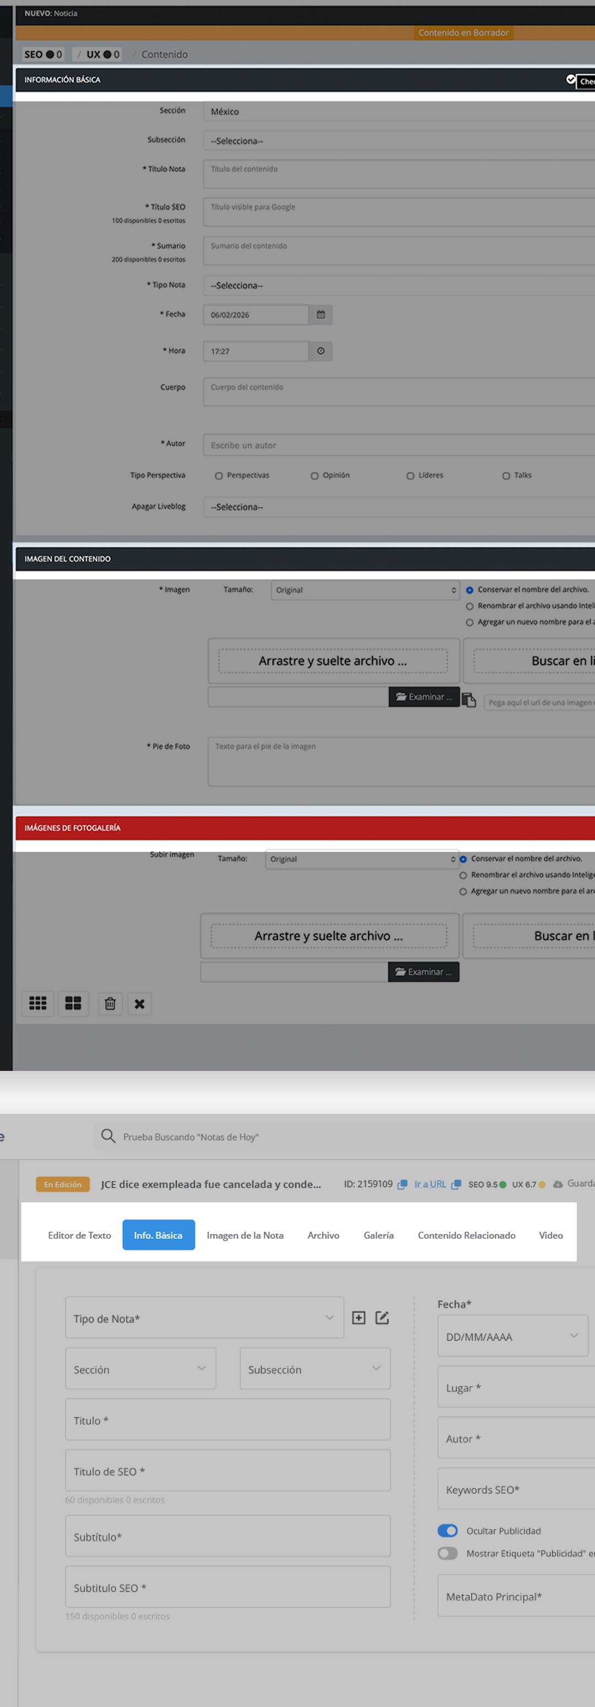Open the Fecha calendar picker icon
The image size is (595, 1707).
[321, 315]
